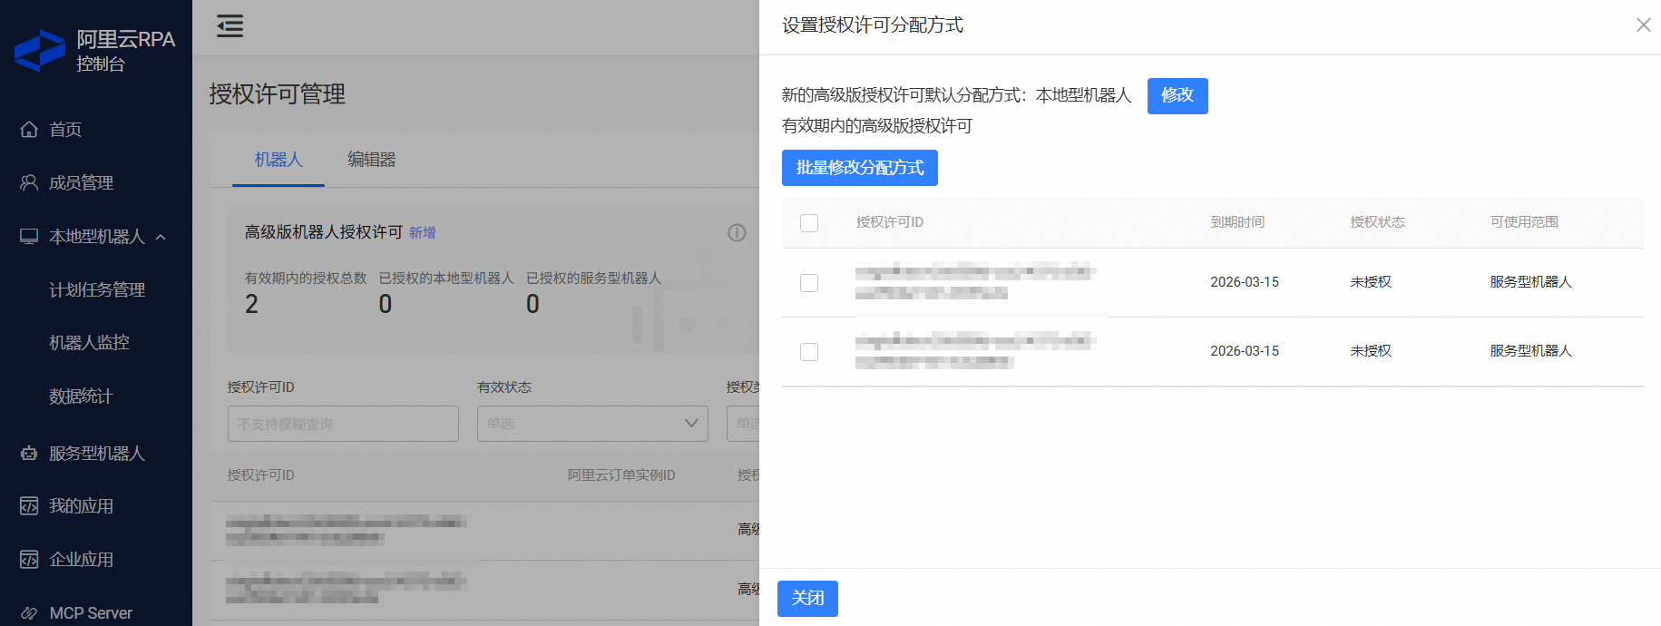Click the 阿里云订单实例ID column header
The width and height of the screenshot is (1661, 626).
coord(621,475)
